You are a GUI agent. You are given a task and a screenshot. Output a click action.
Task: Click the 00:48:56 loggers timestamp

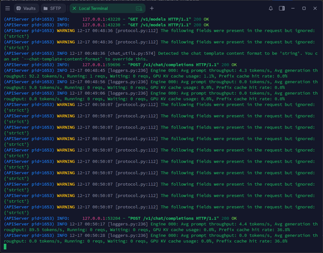pos(95,82)
